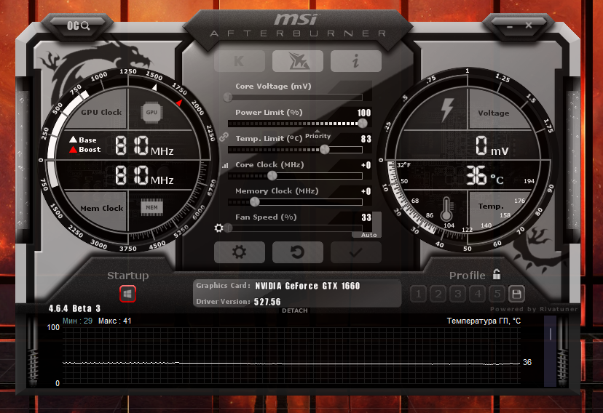This screenshot has width=603, height=413.
Task: Open the OC Scanner tool
Action: pyautogui.click(x=79, y=25)
